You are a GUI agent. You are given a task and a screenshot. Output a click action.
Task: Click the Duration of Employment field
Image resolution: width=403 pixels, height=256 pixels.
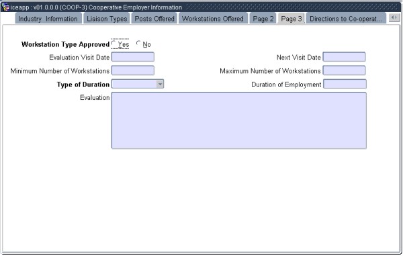click(x=345, y=84)
